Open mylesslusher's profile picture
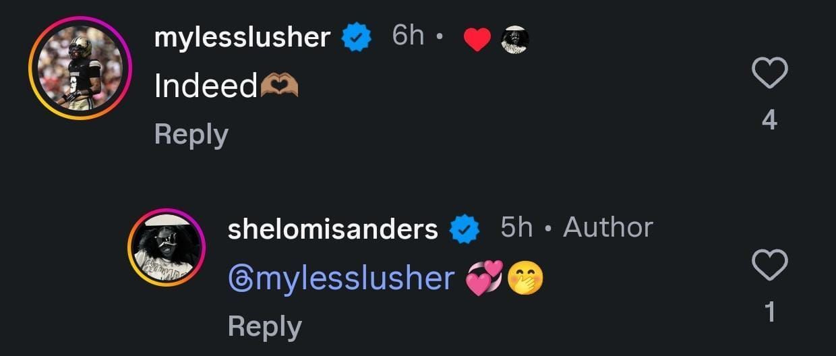 click(x=80, y=68)
